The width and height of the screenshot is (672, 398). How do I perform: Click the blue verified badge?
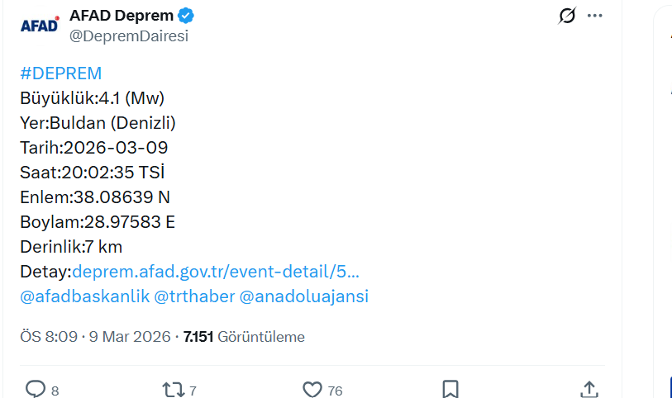point(187,16)
